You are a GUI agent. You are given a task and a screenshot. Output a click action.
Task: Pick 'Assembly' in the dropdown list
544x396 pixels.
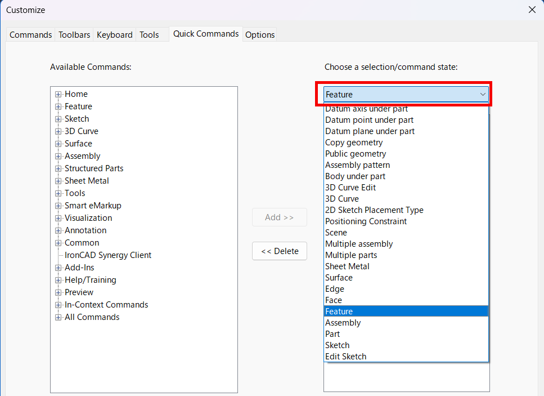tap(406, 323)
